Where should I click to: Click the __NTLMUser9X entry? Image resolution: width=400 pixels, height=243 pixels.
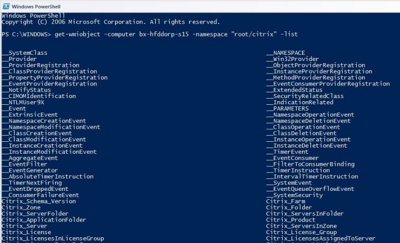point(23,102)
